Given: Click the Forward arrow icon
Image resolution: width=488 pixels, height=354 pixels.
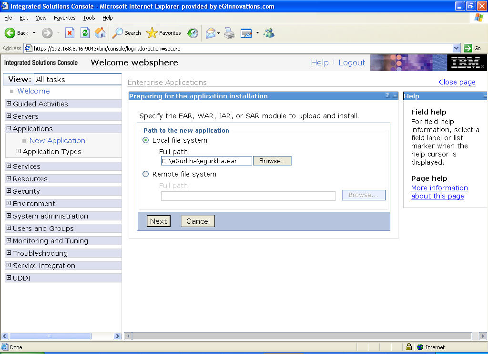Looking at the screenshot, I should 47,33.
